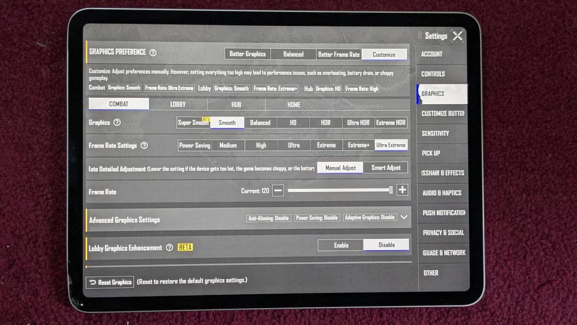The width and height of the screenshot is (577, 325).
Task: Enable Lobby Graphics Enhancement
Action: coord(341,245)
